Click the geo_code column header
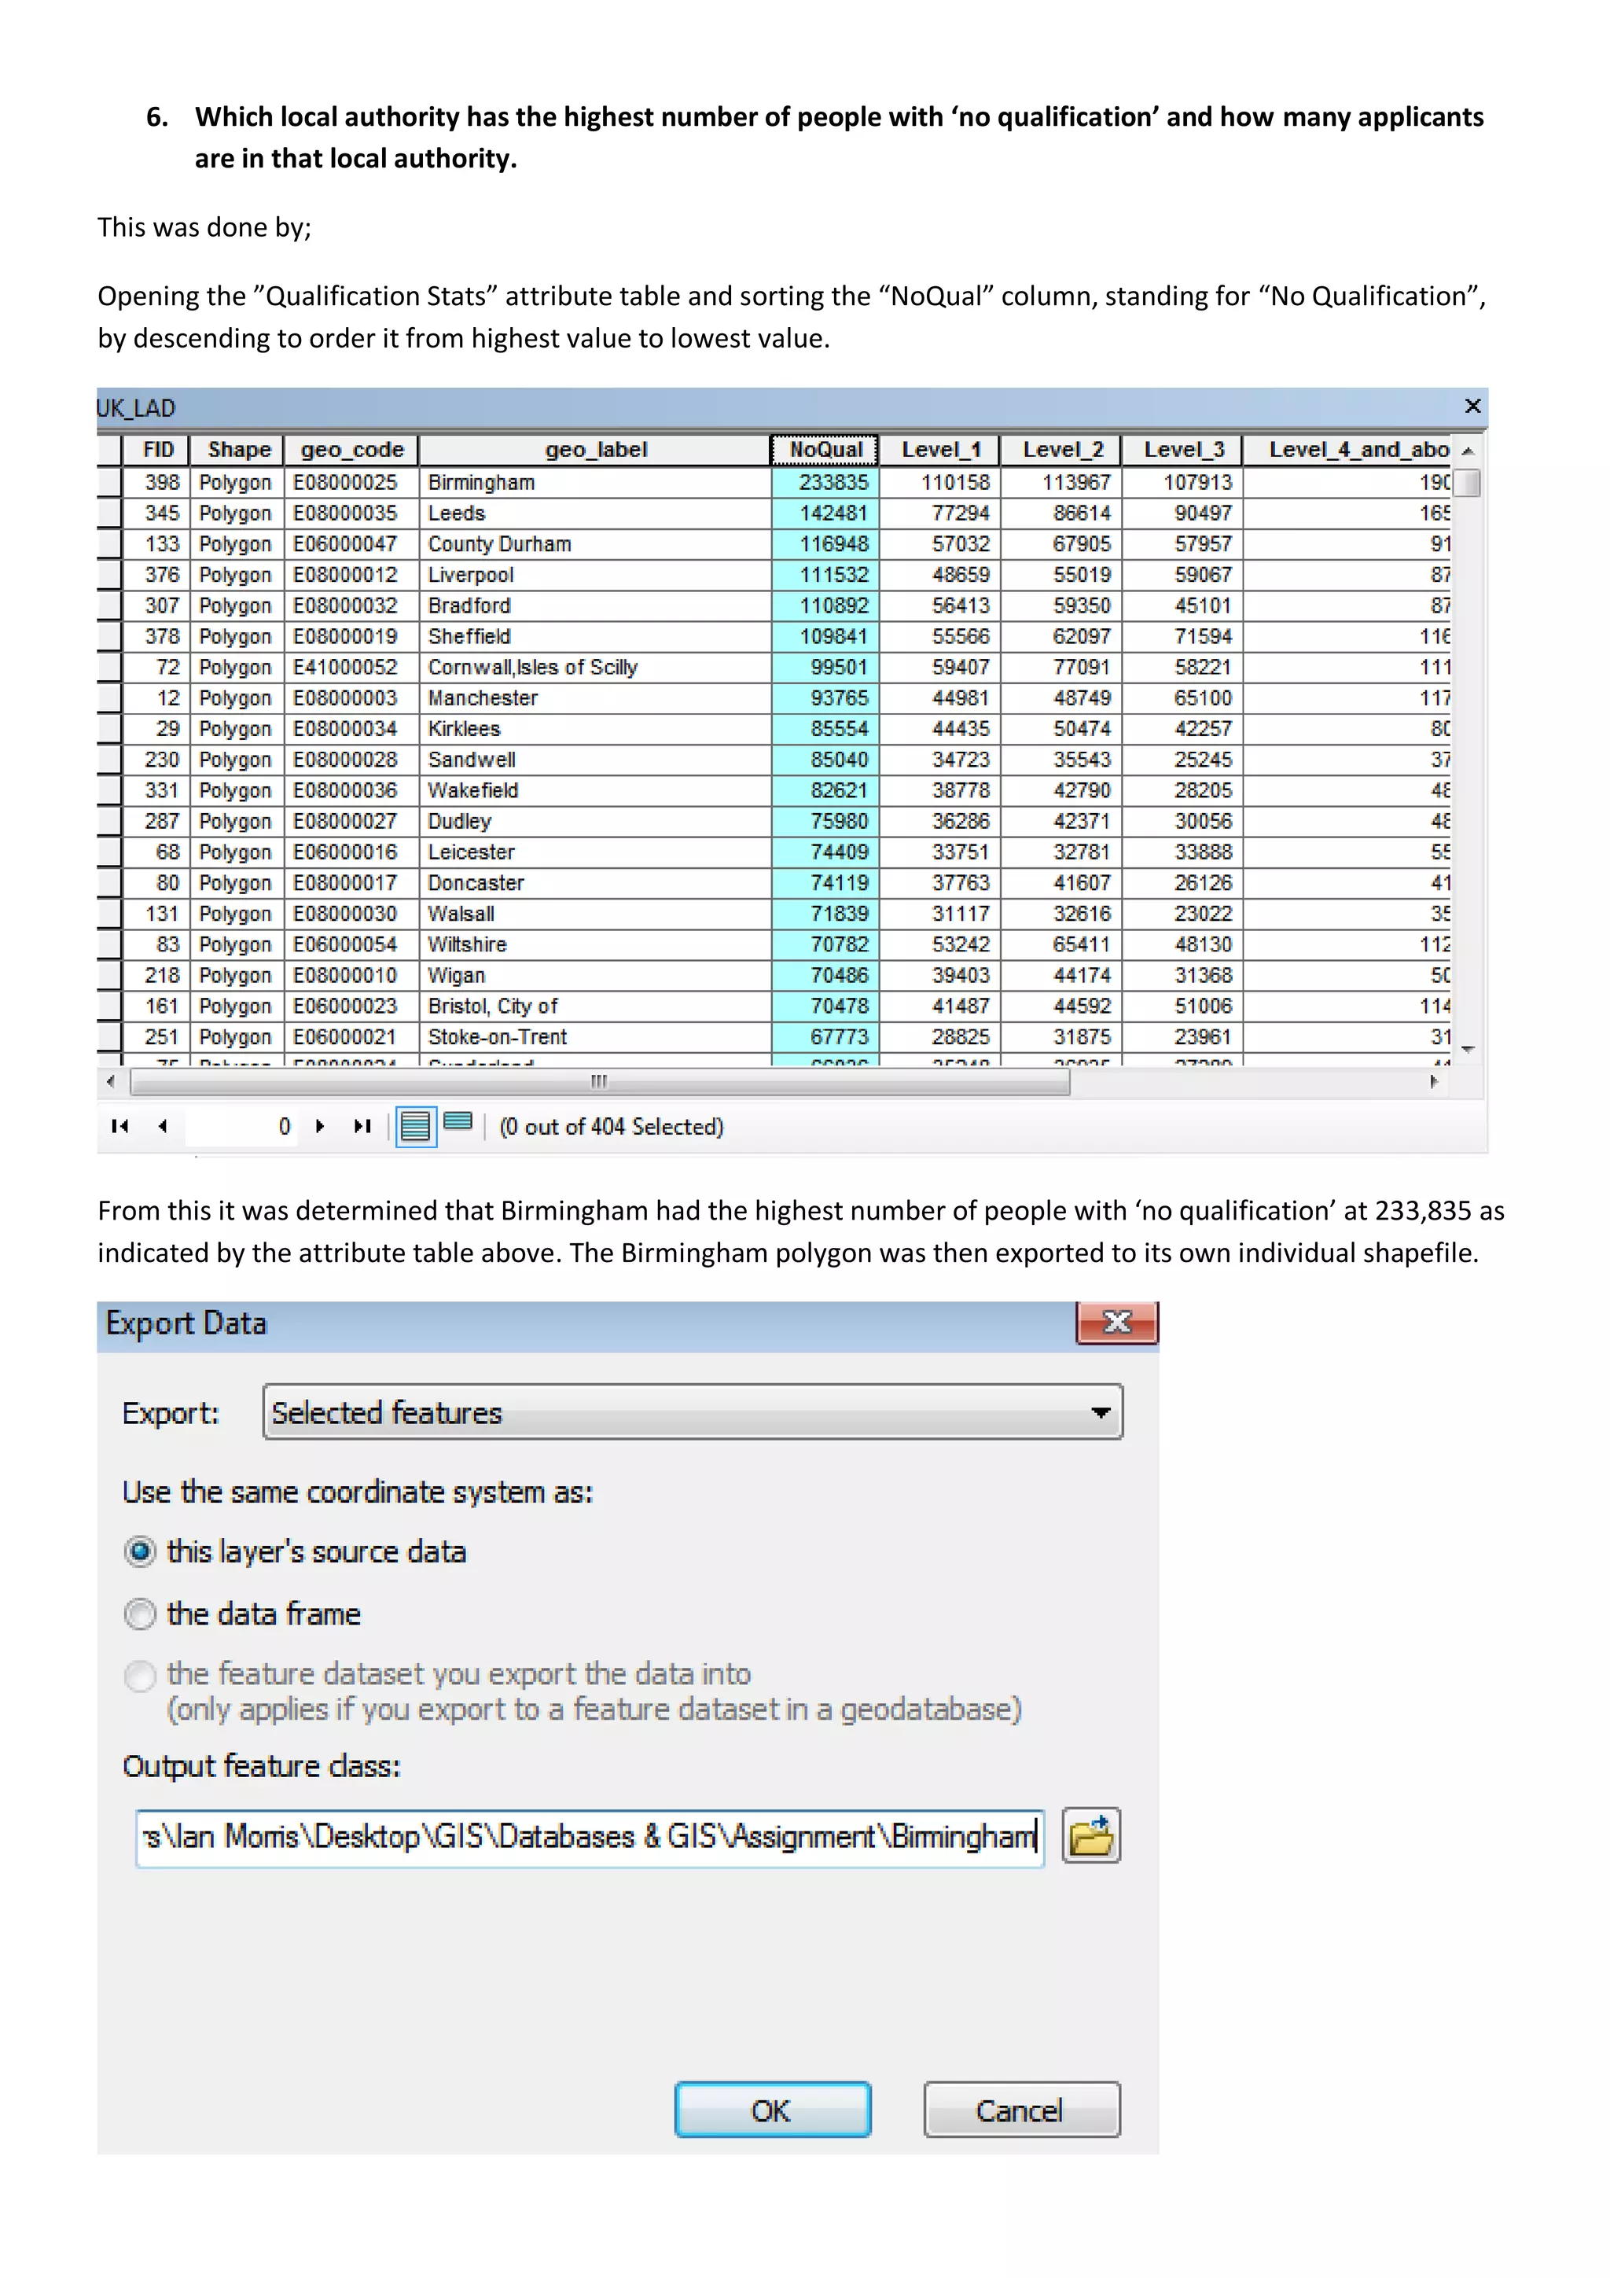The image size is (1610, 2278). pyautogui.click(x=352, y=450)
